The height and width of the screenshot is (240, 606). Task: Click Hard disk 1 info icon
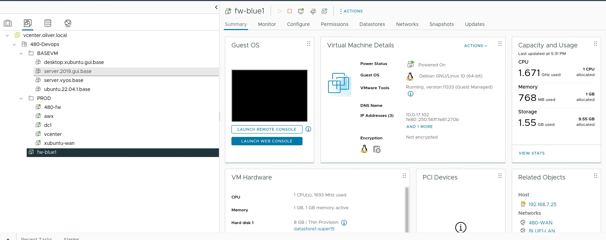coord(344,223)
